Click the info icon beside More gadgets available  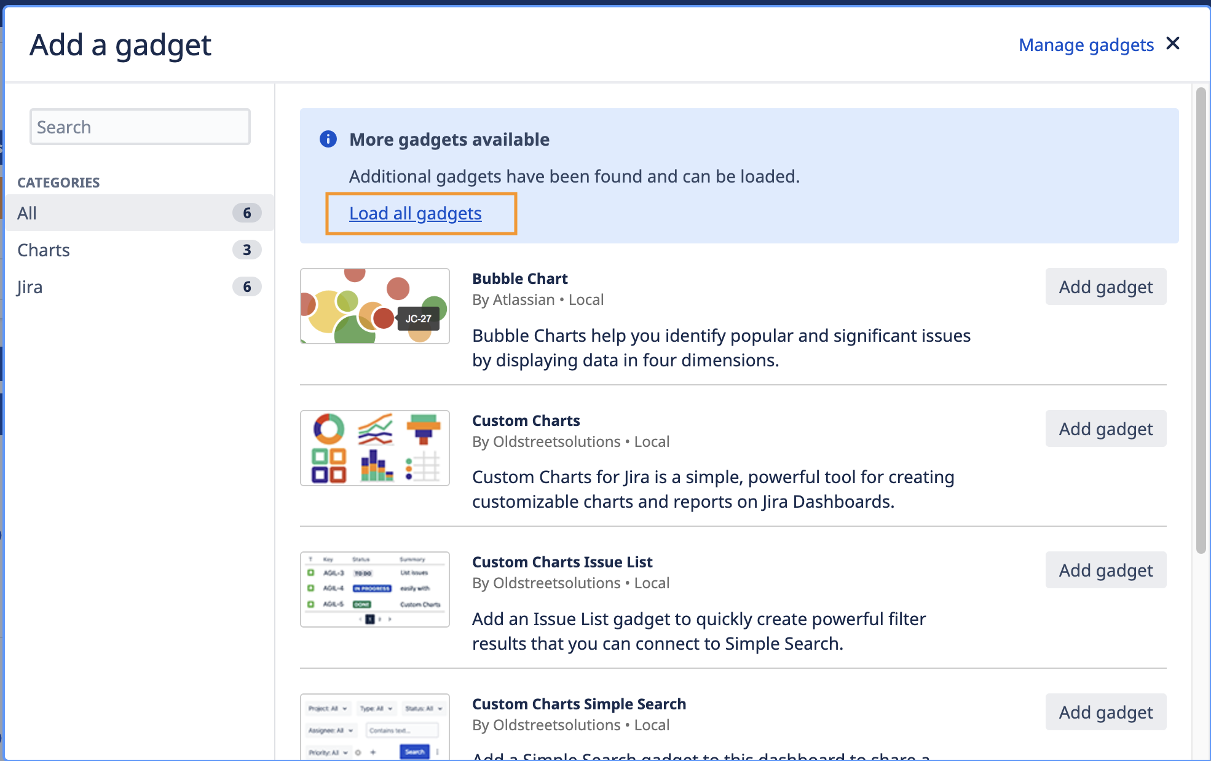[x=328, y=139]
